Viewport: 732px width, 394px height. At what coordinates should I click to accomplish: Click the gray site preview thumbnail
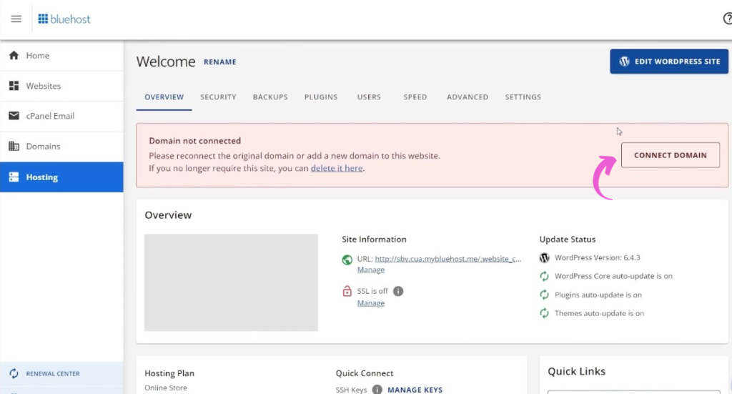click(231, 282)
